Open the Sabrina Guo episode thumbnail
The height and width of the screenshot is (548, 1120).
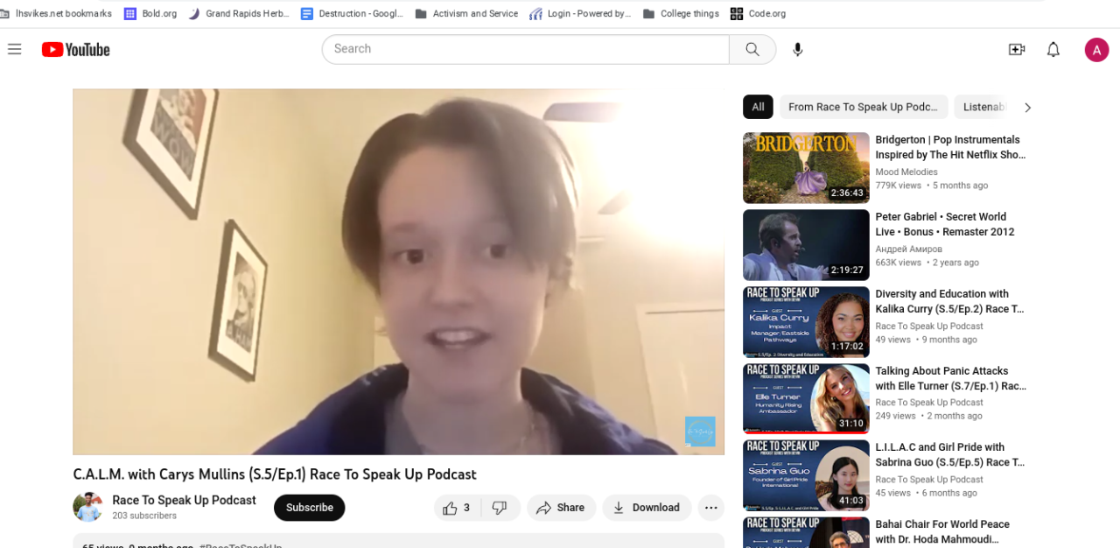pos(806,475)
